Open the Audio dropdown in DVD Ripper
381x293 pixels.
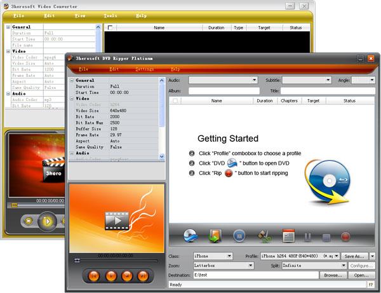tap(254, 80)
